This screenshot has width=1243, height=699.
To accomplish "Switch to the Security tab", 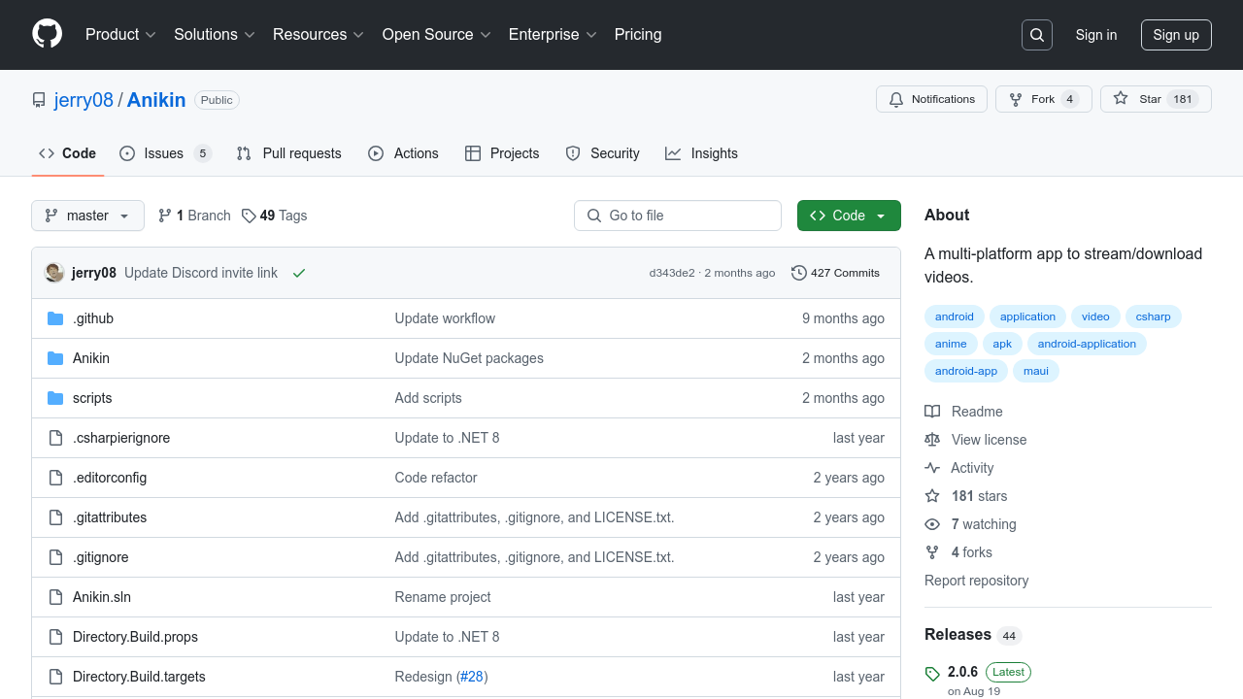I will (602, 153).
